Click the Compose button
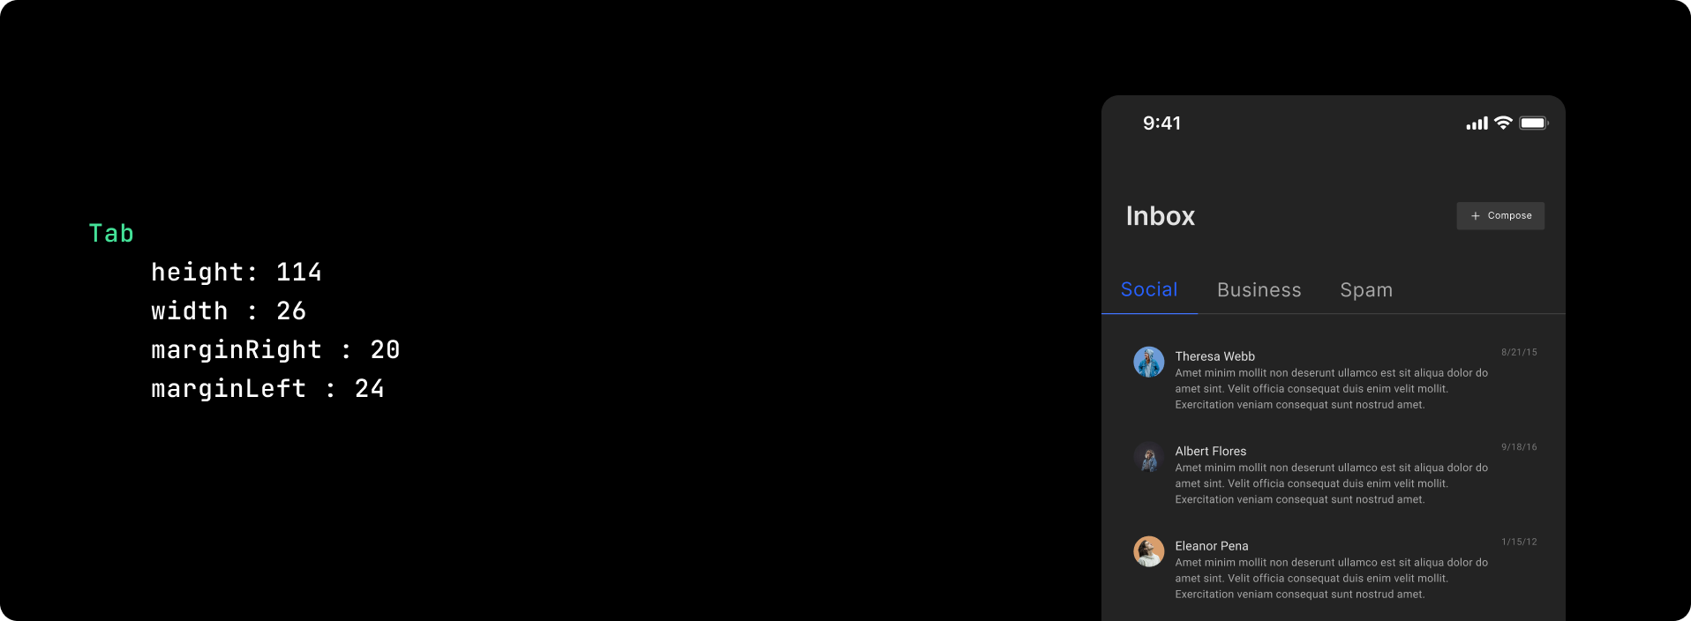This screenshot has width=1691, height=621. 1500,216
